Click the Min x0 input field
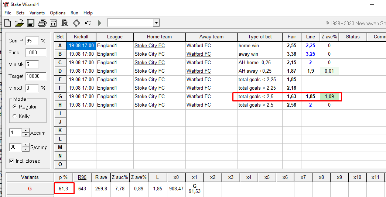 [32, 88]
